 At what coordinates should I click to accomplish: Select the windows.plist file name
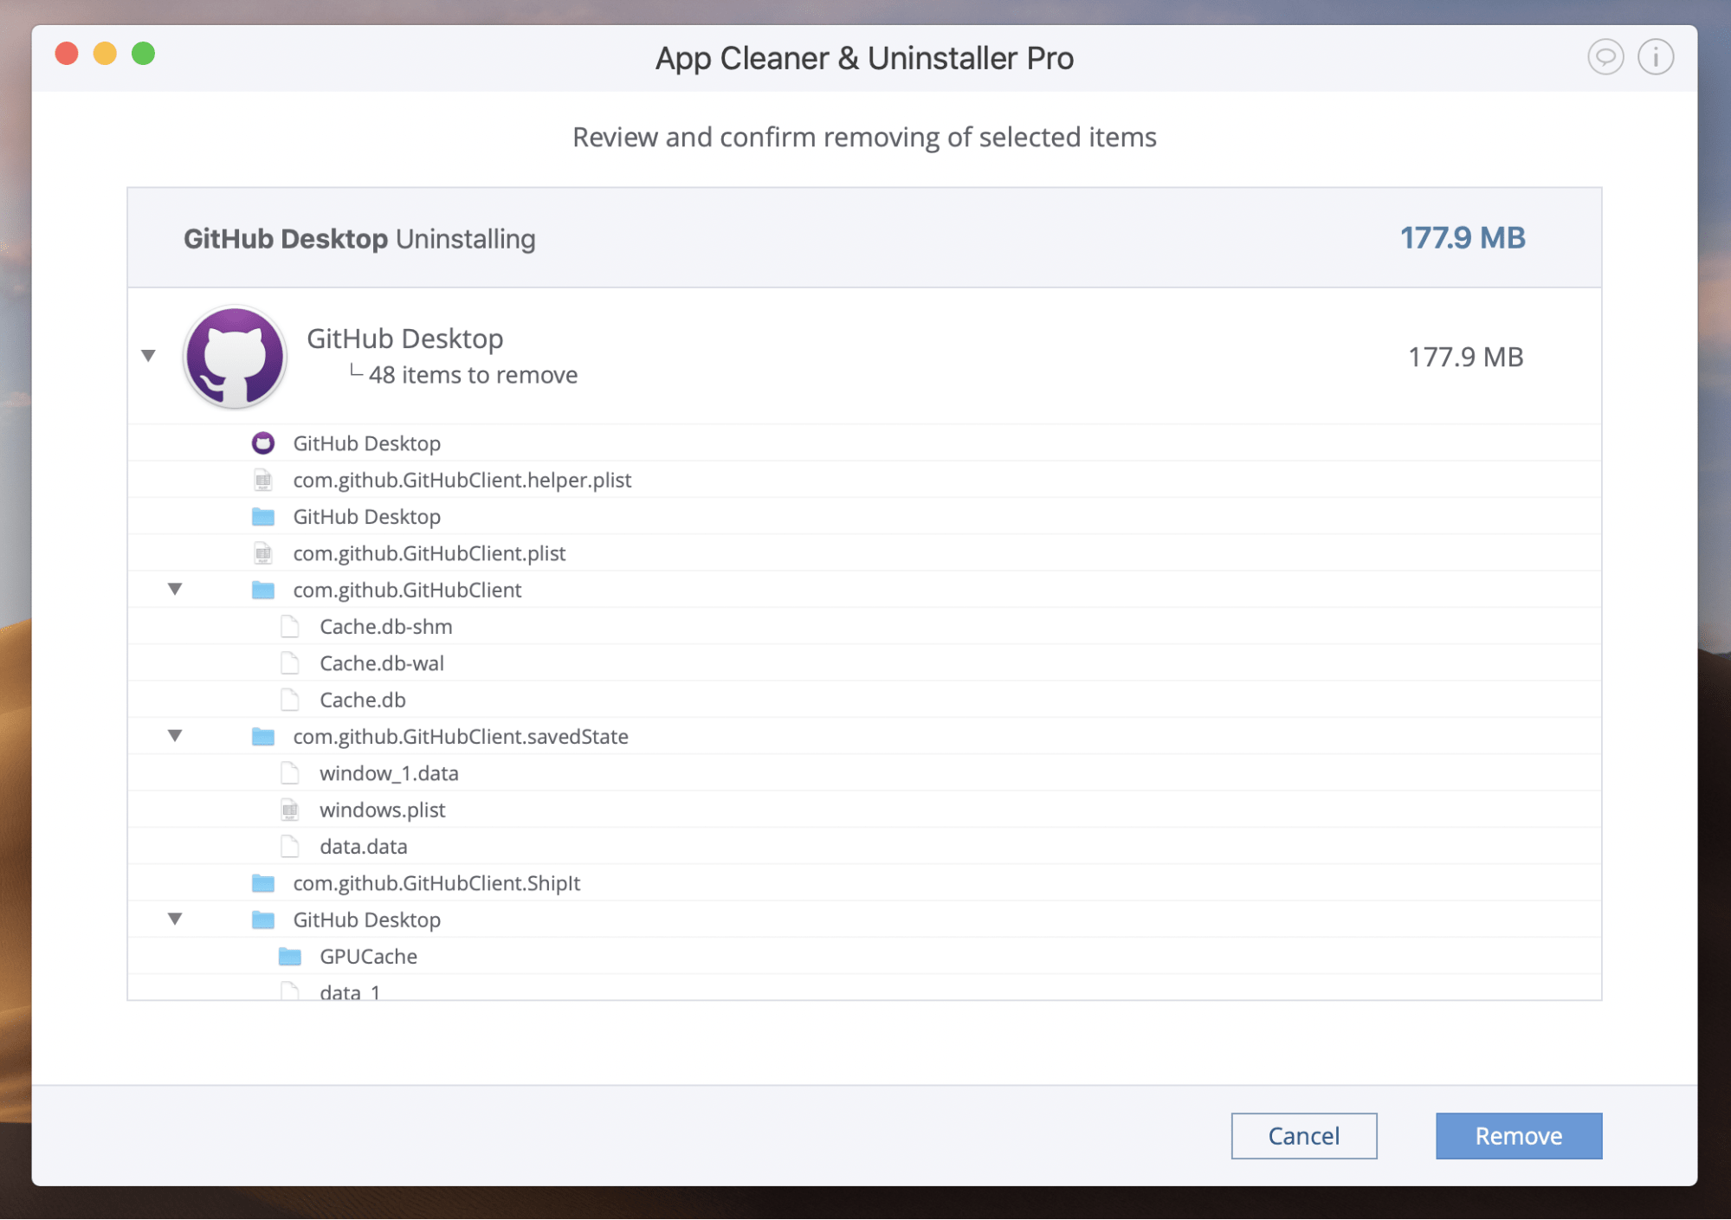(x=382, y=810)
